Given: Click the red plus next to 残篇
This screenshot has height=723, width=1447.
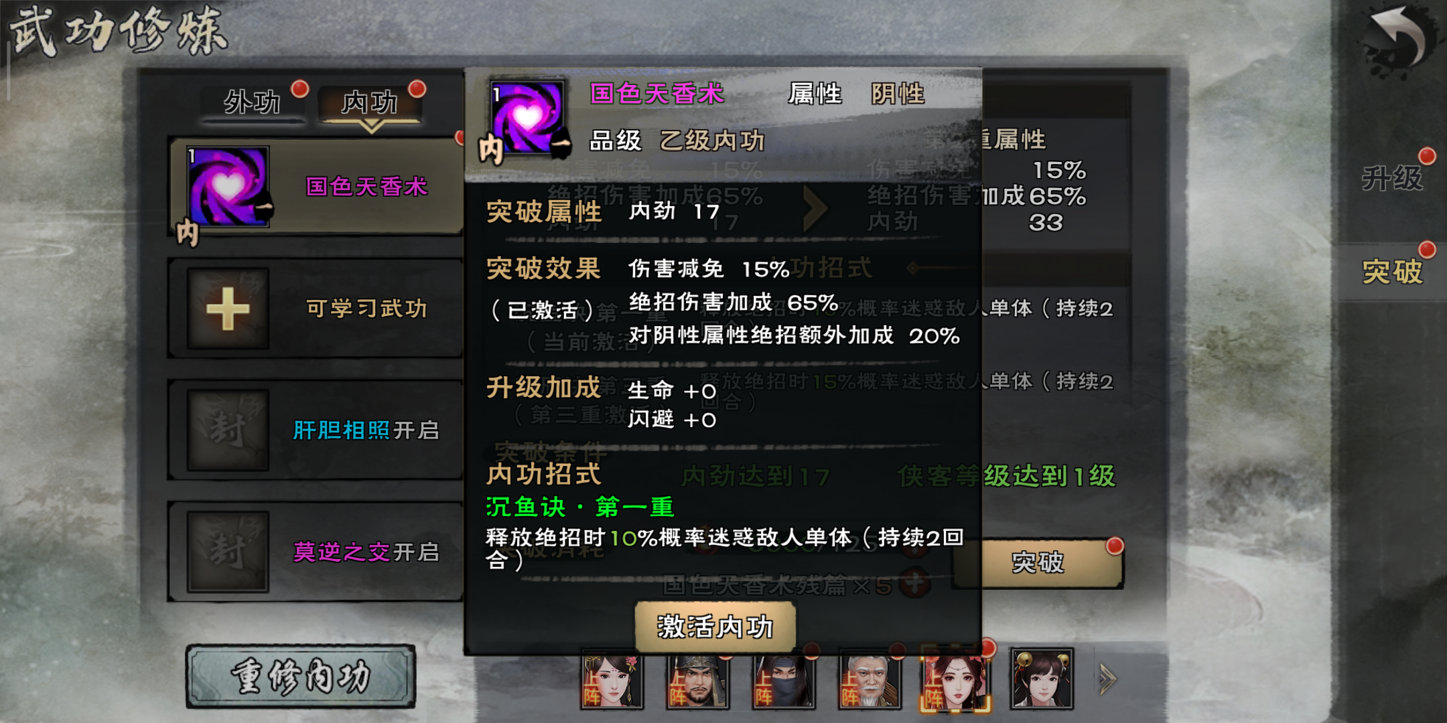Looking at the screenshot, I should [x=914, y=583].
